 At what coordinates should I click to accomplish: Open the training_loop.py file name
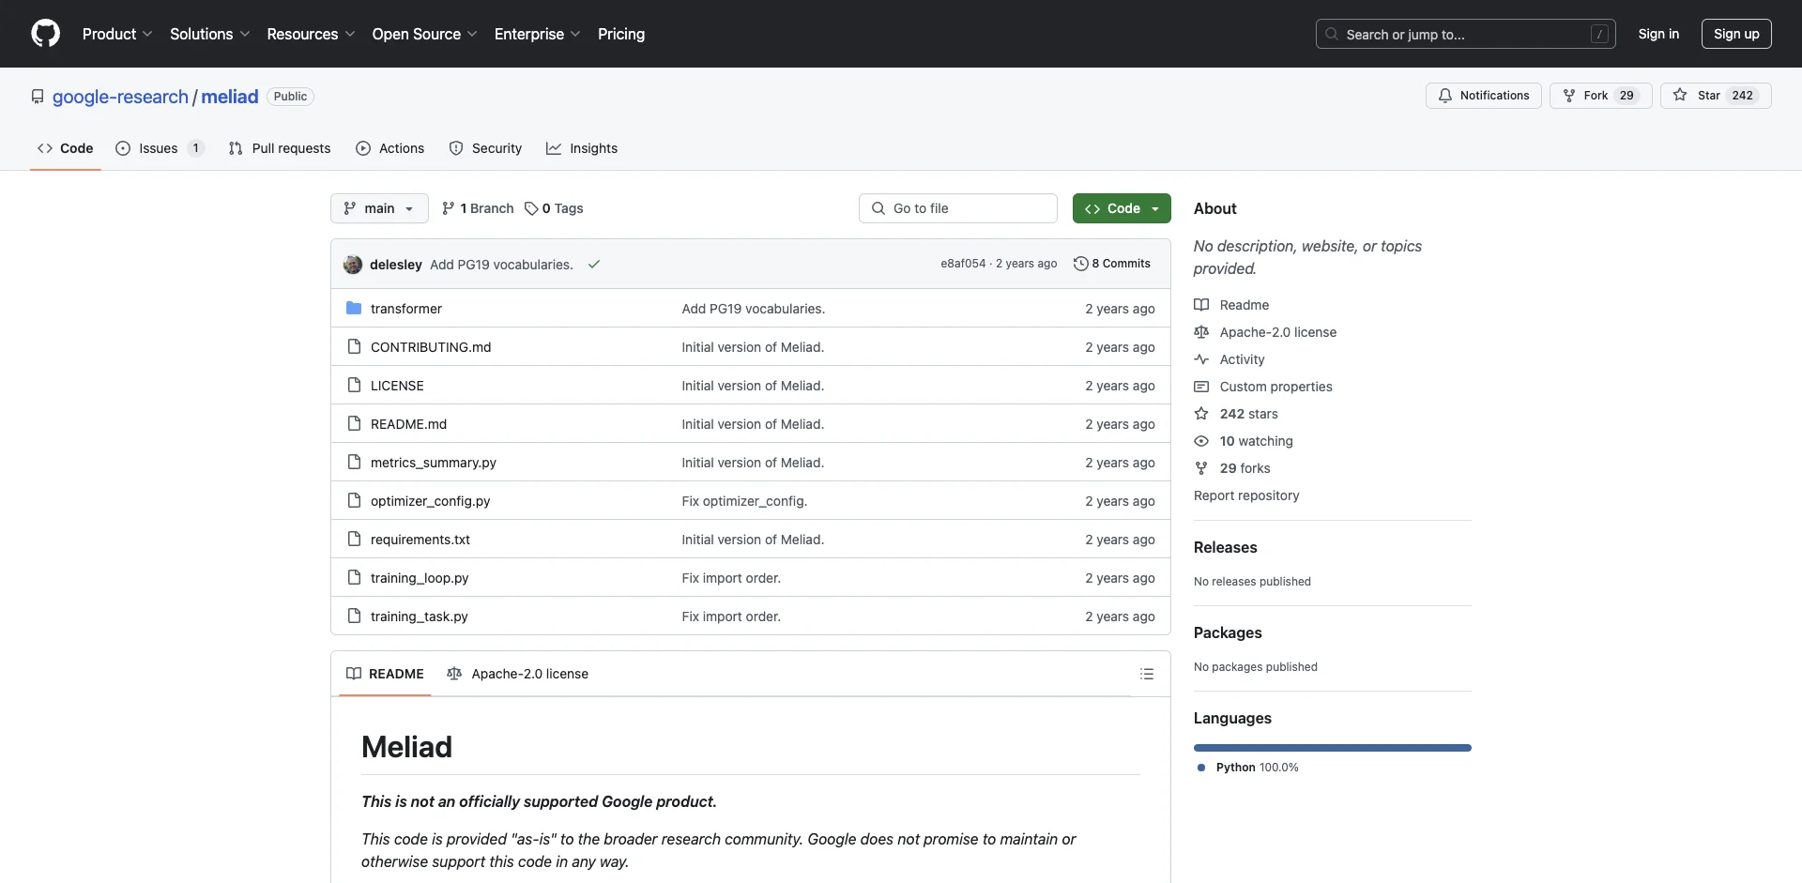420,578
